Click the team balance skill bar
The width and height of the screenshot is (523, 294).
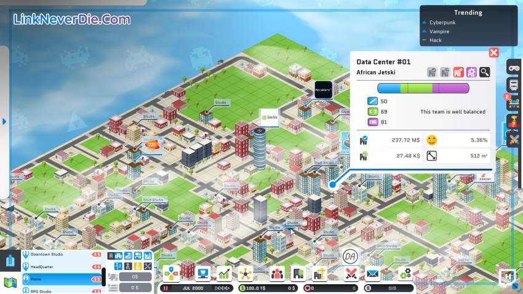tap(423, 88)
